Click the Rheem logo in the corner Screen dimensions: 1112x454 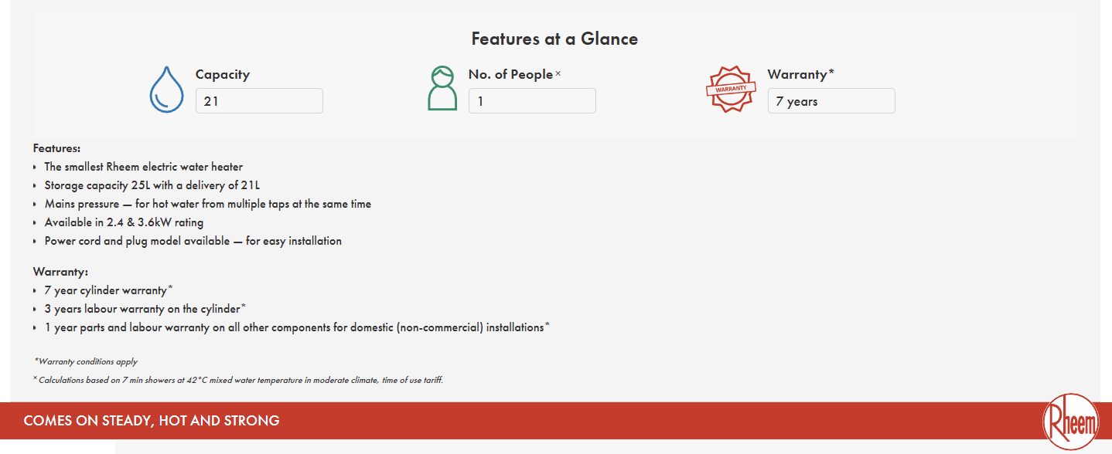coord(1070,422)
